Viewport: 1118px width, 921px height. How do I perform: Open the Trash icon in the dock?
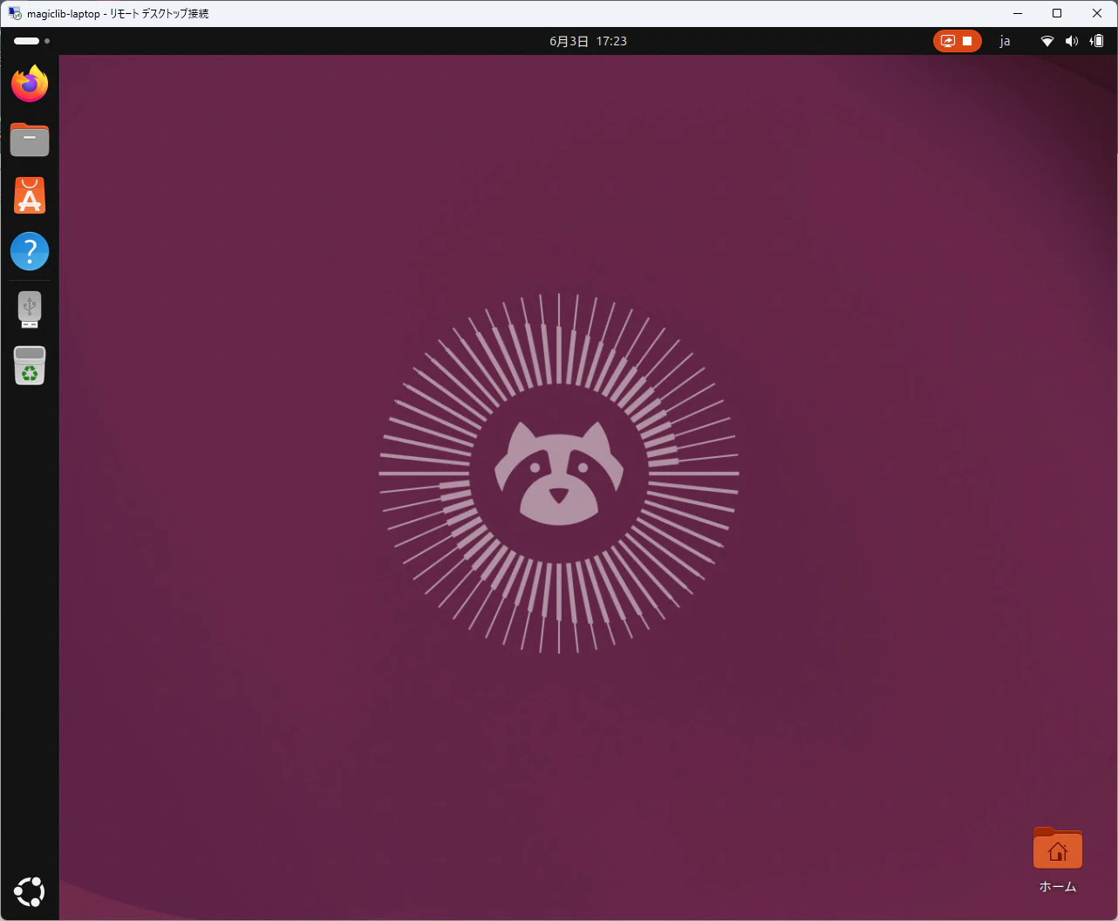[30, 365]
